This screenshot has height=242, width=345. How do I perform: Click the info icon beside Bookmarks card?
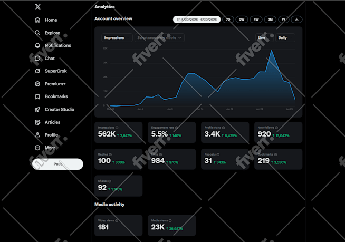[276, 154]
